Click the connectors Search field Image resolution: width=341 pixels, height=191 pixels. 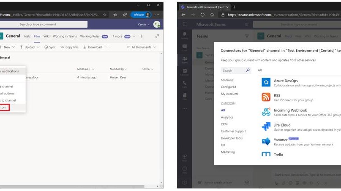click(x=236, y=70)
